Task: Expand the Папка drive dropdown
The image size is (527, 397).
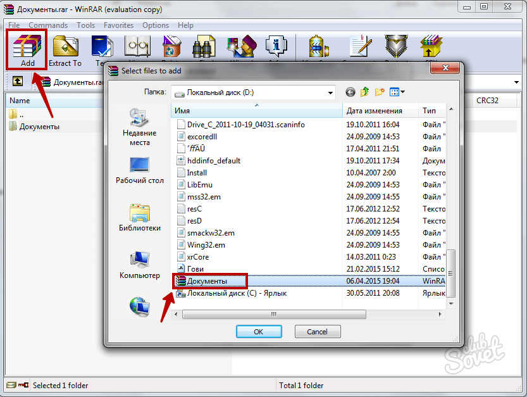Action: [x=330, y=93]
